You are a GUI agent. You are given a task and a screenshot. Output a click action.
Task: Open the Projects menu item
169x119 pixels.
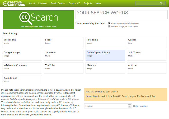coord(88,3)
